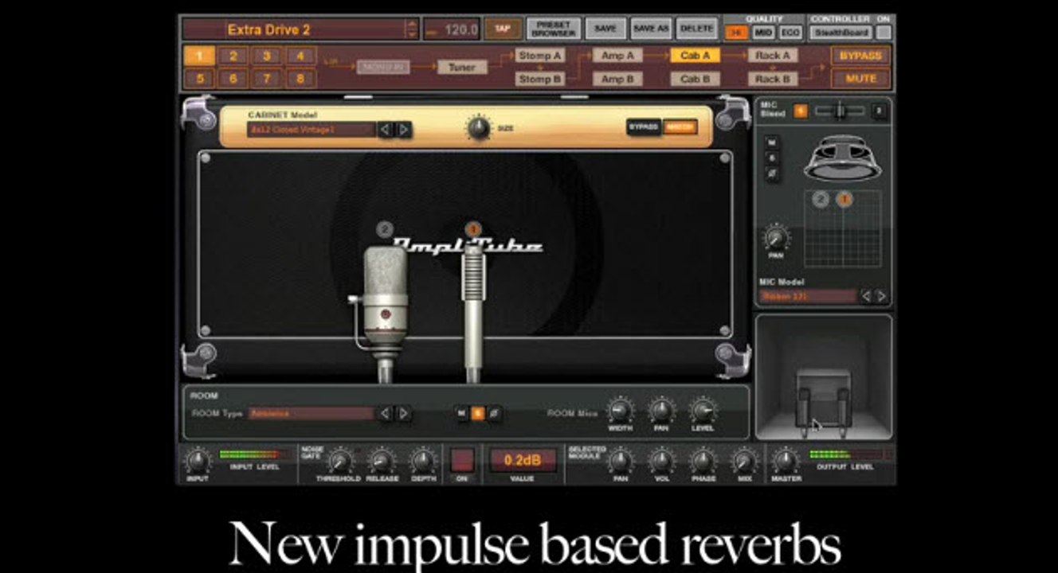Adjust the noise gate RELEASE knob
This screenshot has width=1058, height=573.
[382, 461]
